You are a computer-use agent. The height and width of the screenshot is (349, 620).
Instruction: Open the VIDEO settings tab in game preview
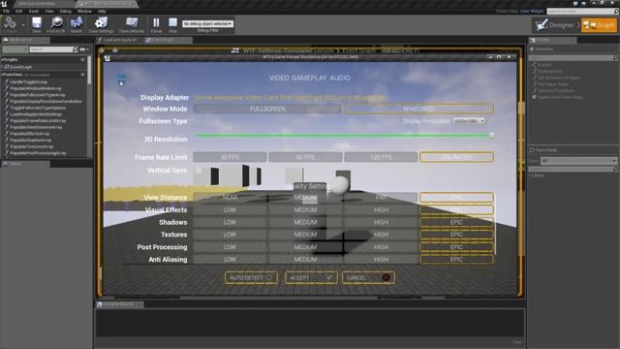[x=279, y=78]
